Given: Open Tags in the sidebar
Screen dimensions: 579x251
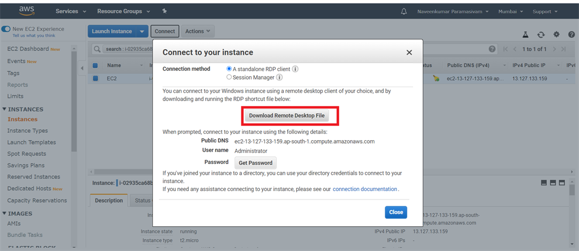Looking at the screenshot, I should click(14, 73).
